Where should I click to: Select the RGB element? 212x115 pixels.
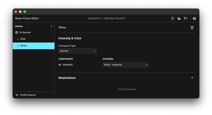coord(33,39)
